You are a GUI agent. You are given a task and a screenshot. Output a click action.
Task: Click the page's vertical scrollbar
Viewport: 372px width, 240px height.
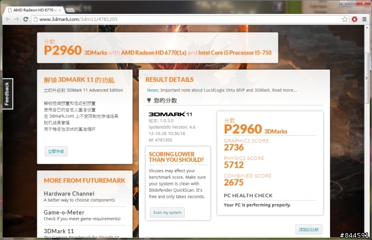click(367, 78)
